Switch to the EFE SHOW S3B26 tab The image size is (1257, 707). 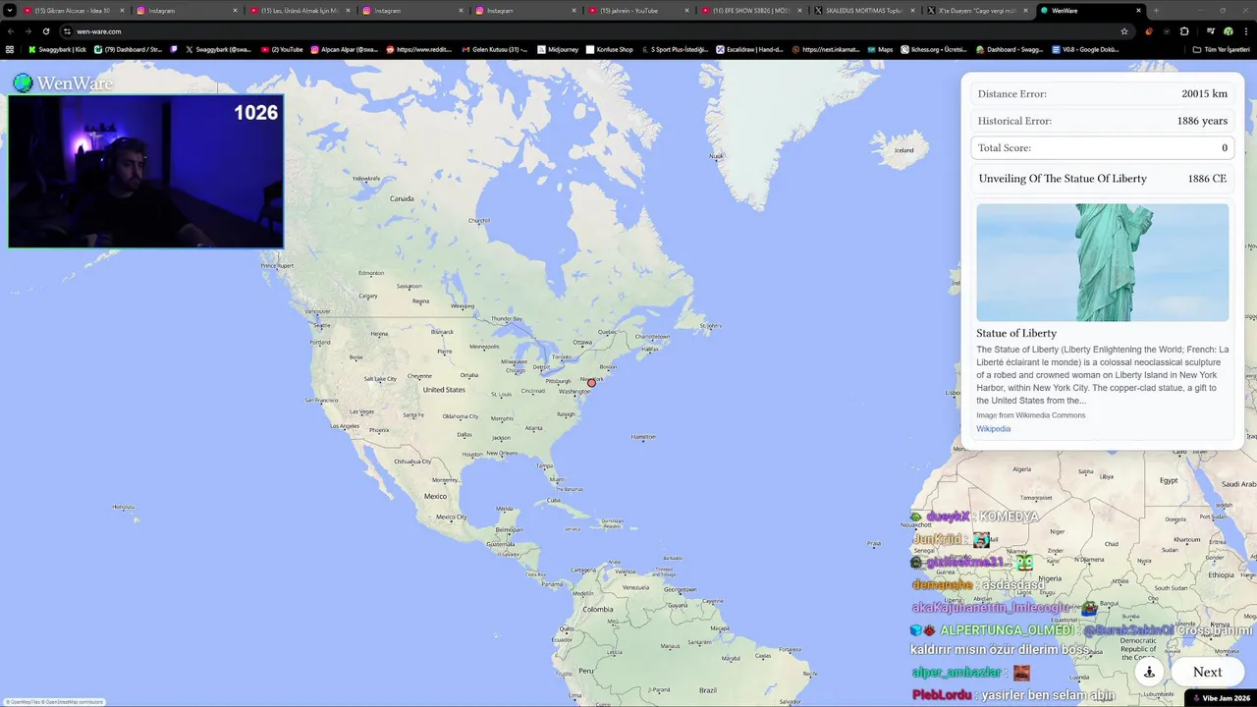751,11
